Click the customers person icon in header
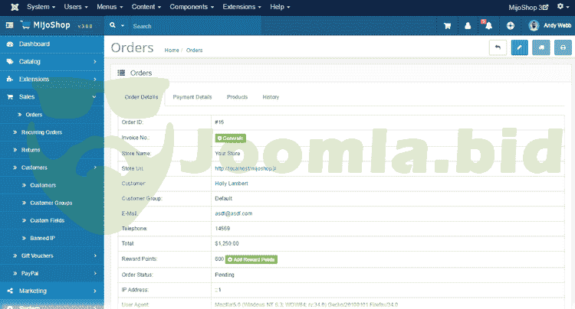 tap(468, 25)
